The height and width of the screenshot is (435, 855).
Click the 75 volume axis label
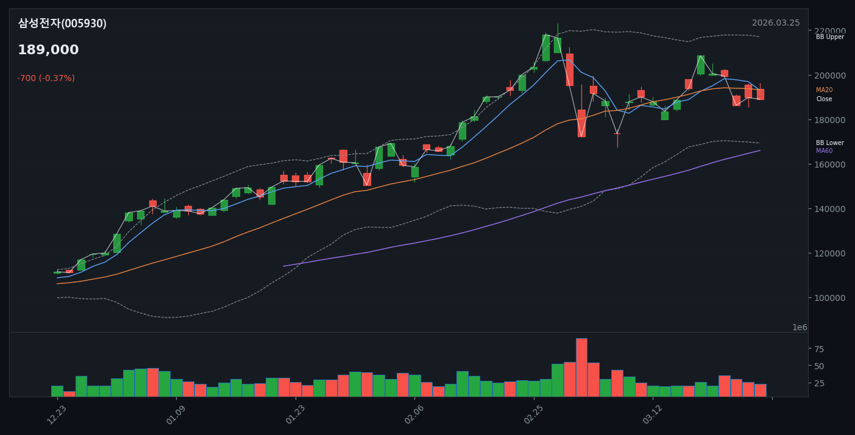pos(819,349)
